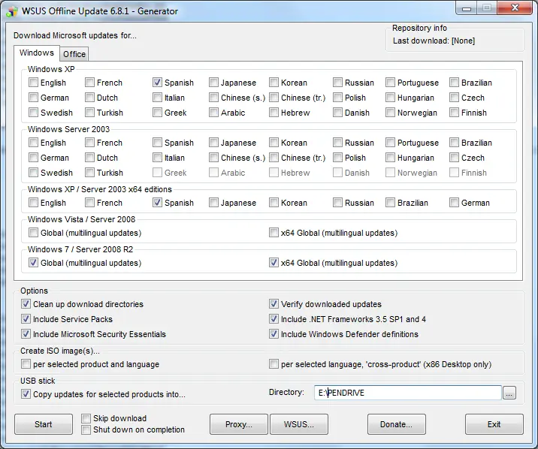Minimize the Generator window
This screenshot has height=449, width=538.
(x=467, y=8)
